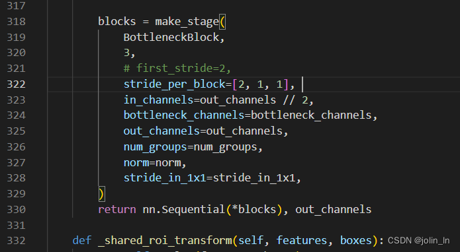This screenshot has width=460, height=252.
Task: Click line number 321 in gutter
Action: coord(16,69)
